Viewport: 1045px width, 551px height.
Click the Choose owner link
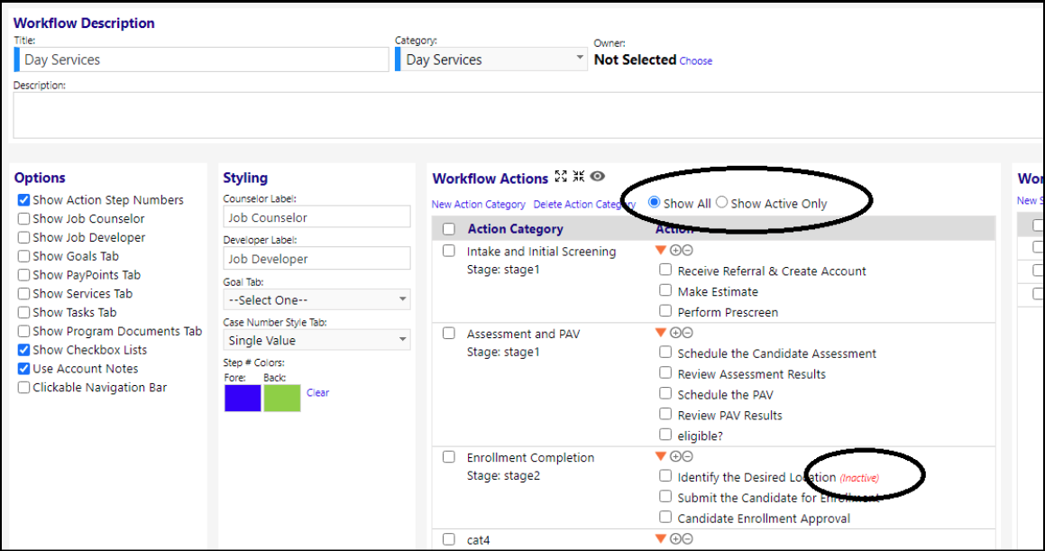coord(696,60)
